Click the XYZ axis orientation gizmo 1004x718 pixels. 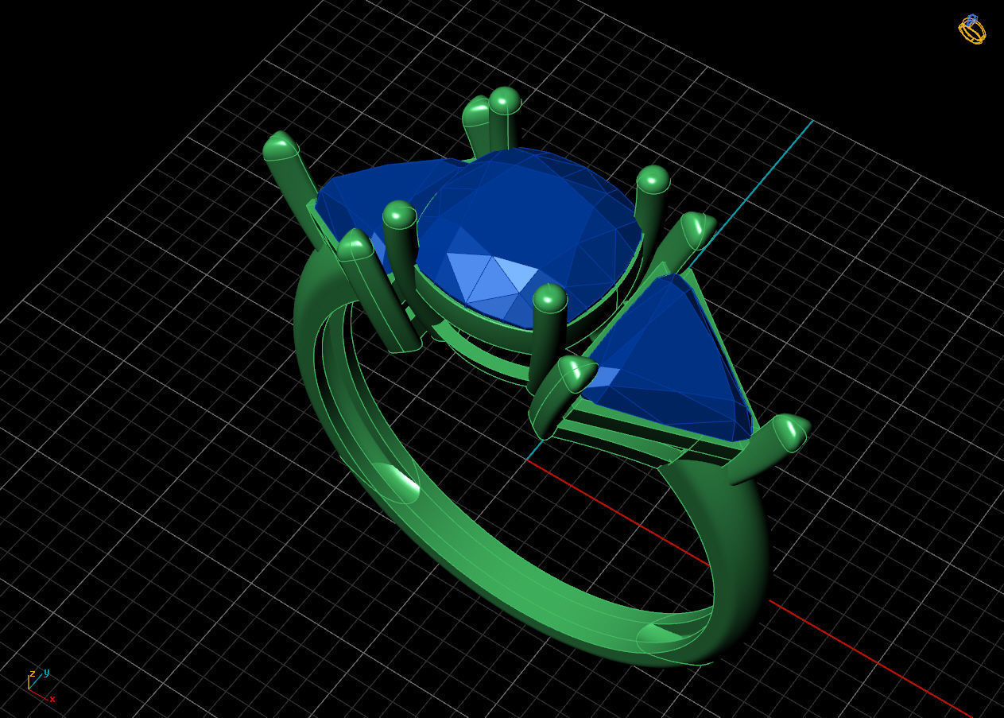41,686
